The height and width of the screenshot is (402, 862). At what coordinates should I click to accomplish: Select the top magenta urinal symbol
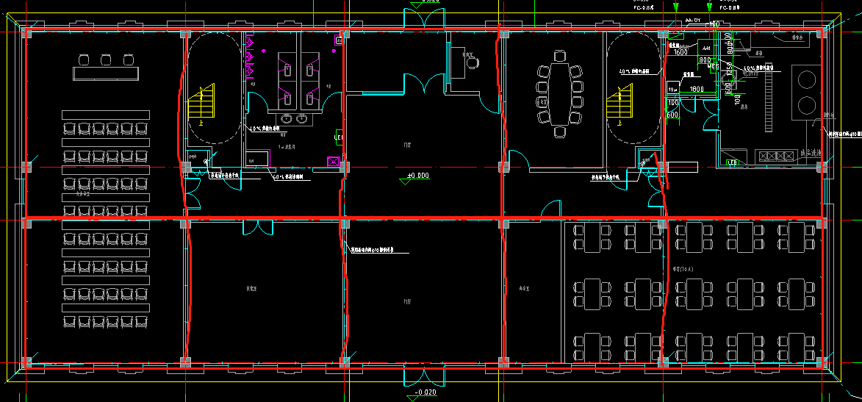249,41
